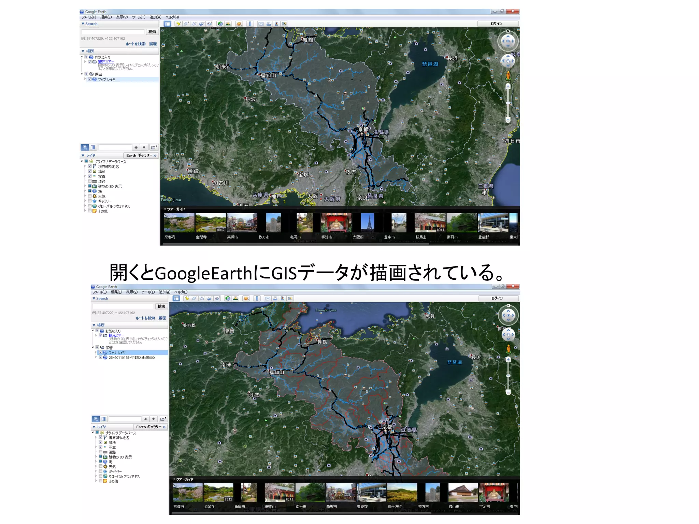Click places search magnifier in top window
Viewport: 699px width, 524px height.
click(85, 147)
